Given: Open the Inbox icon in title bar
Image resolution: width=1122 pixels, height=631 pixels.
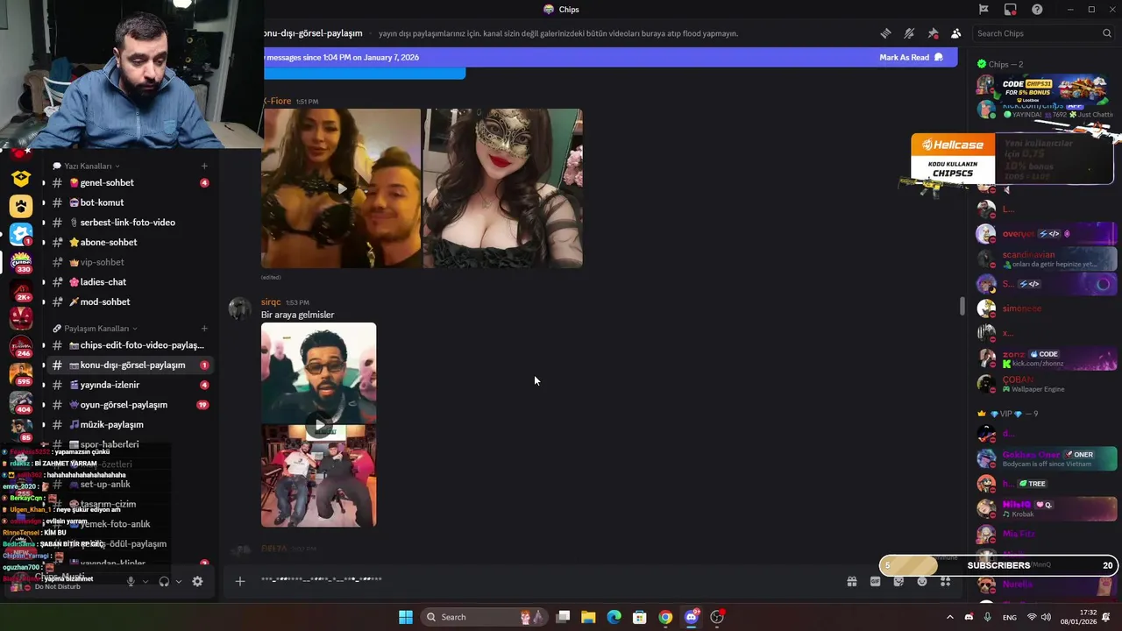Looking at the screenshot, I should click(x=1011, y=10).
